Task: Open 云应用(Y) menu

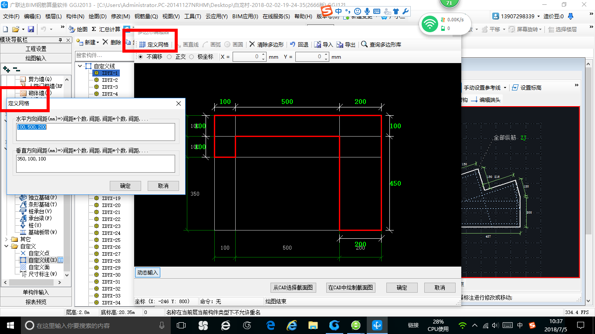Action: tap(216, 17)
